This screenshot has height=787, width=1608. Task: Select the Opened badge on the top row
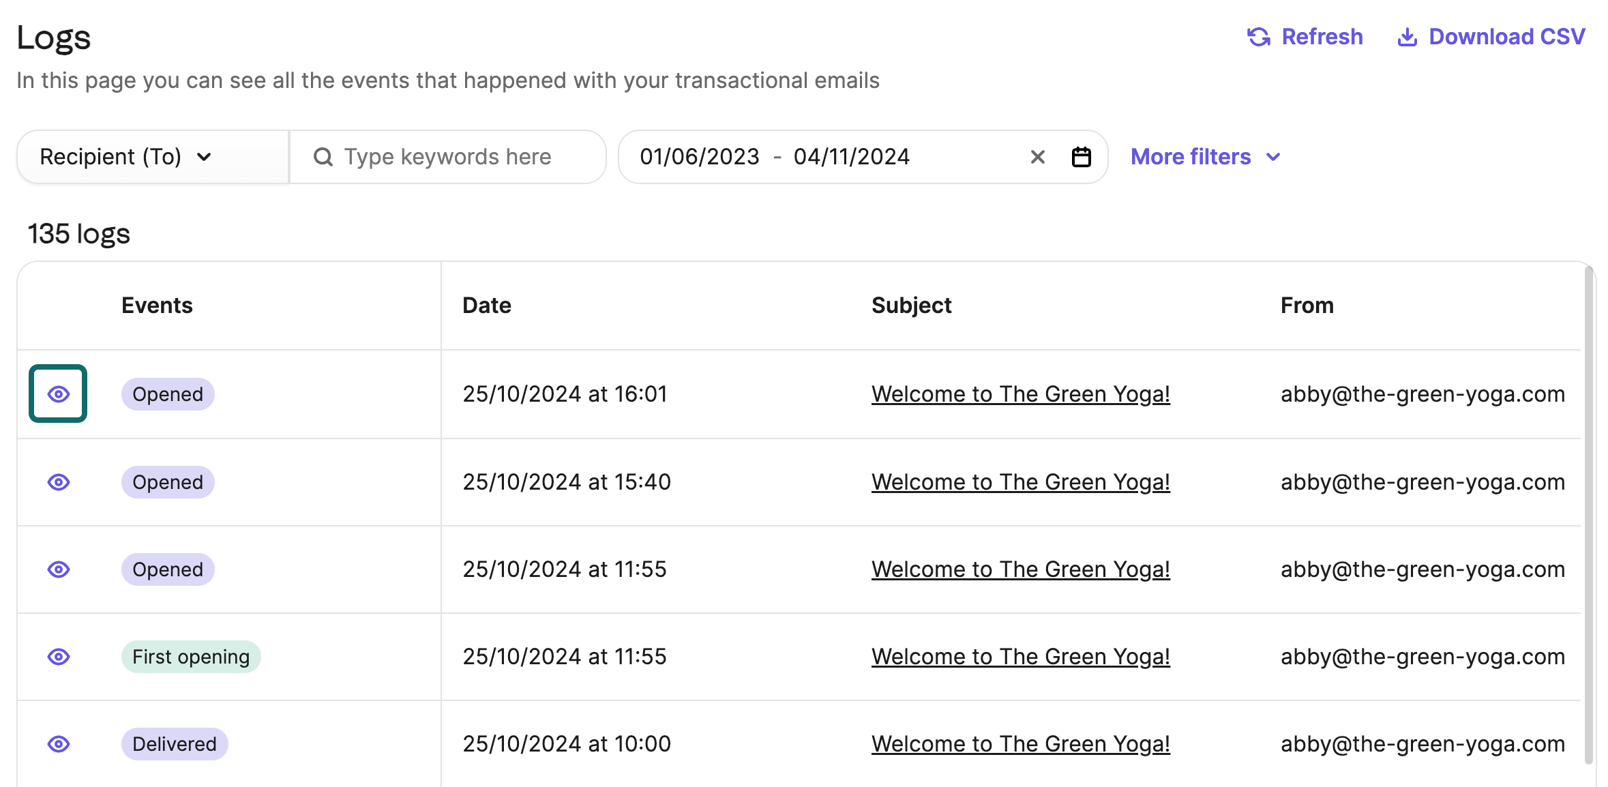click(167, 393)
